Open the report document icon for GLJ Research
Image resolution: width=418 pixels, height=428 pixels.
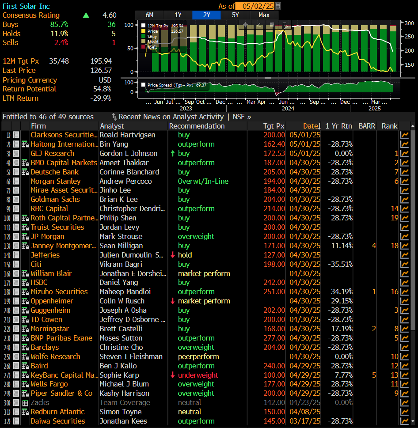pyautogui.click(x=16, y=153)
